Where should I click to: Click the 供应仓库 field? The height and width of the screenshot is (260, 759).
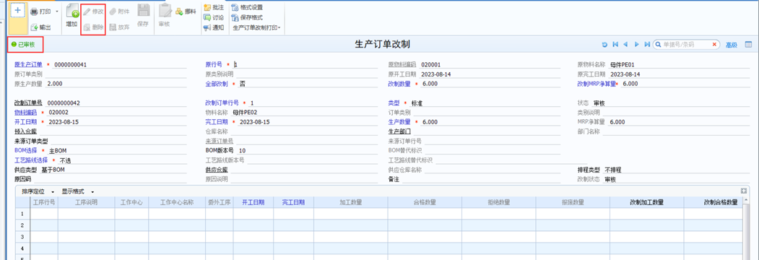tap(303, 170)
